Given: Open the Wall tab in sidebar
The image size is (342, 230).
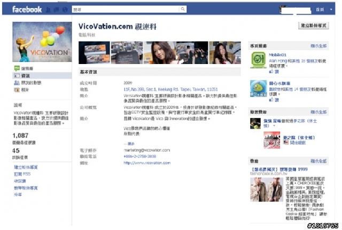Looking at the screenshot, I should [x=27, y=68].
